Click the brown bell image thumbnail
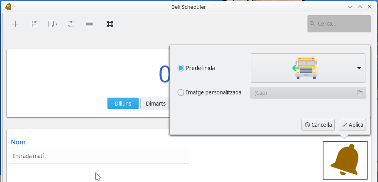The image size is (378, 182). pos(345,160)
